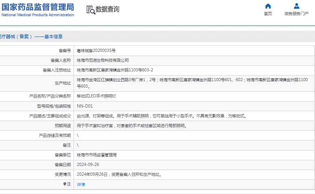The height and width of the screenshot is (194, 315).
Task: Click product description starting 由光源、灯架等组成
Action: tap(162, 116)
